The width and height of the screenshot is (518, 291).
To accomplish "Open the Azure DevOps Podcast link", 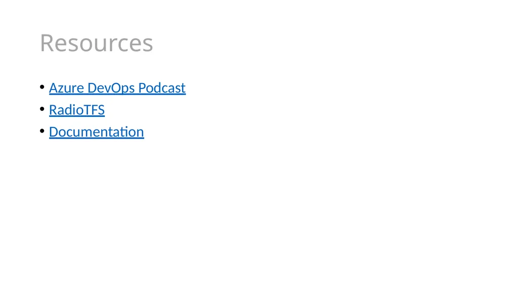I will pos(117,88).
